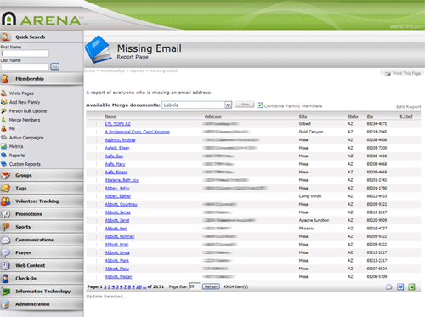Expand the Administration section
This screenshot has width=425, height=317.
coord(42,304)
